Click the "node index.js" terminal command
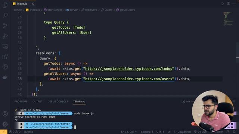Viewport: 239px width, 134px height. 84,113
